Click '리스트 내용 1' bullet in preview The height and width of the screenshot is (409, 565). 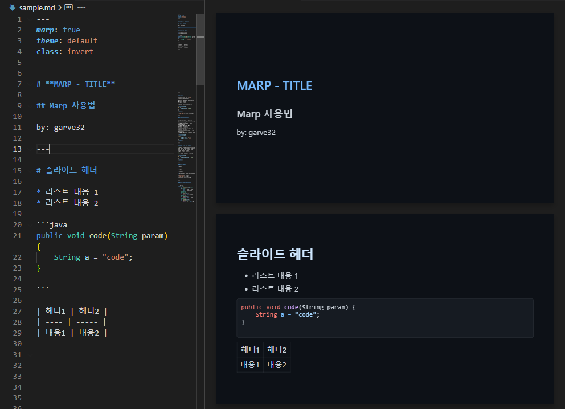tap(275, 276)
